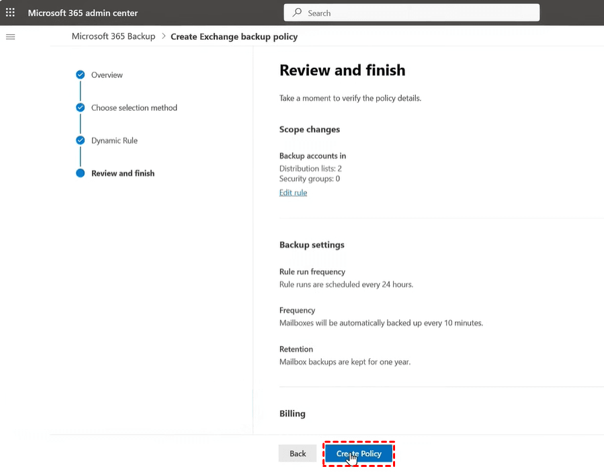Click the Dynamic Rule checkmark icon
The image size is (604, 475).
81,140
